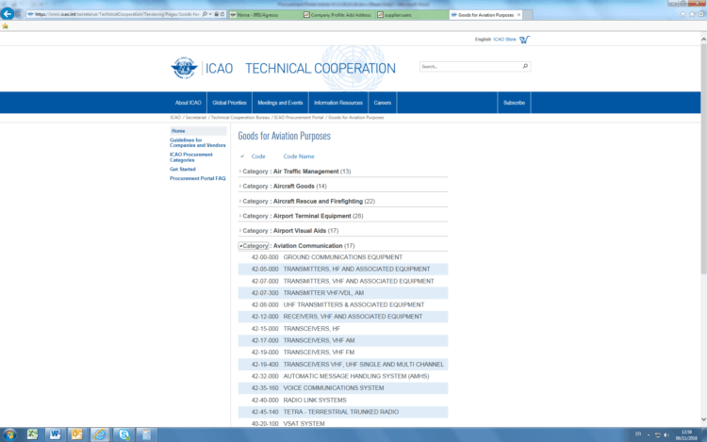707x442 pixels.
Task: Open Word from the taskbar
Action: (x=55, y=434)
